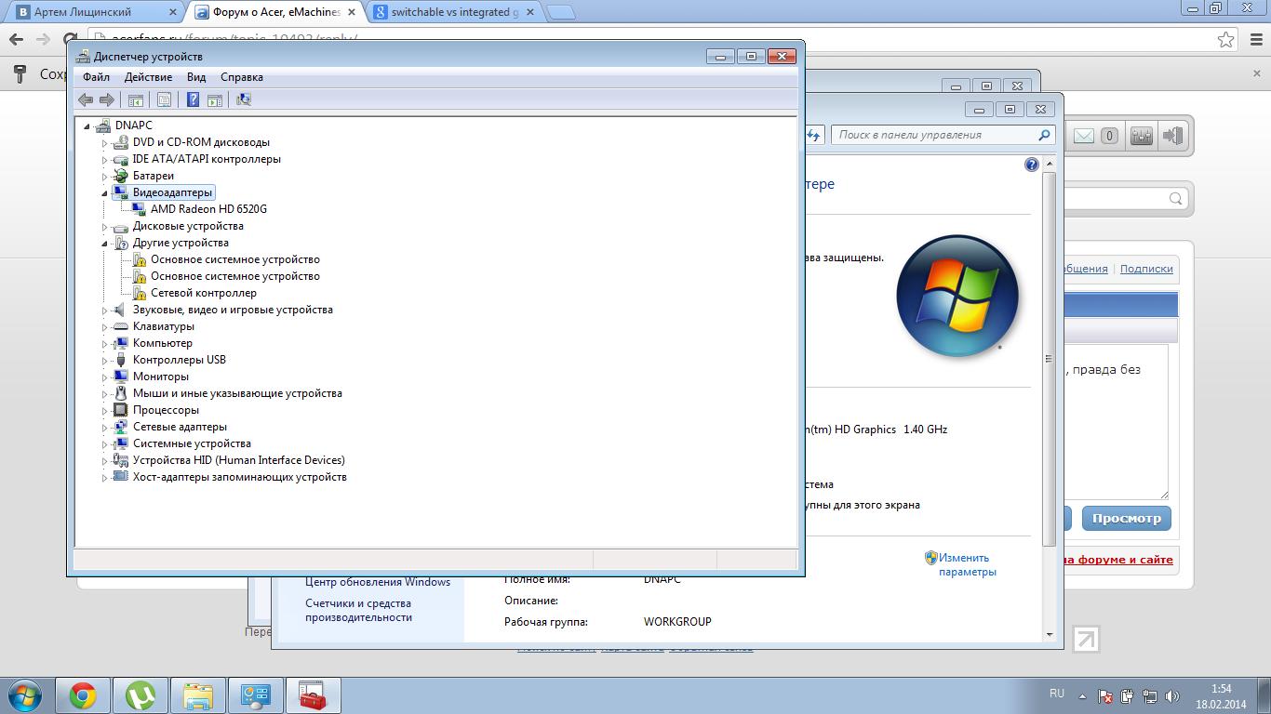The image size is (1271, 714).
Task: Open Properties via the Device Manager toolbar icon
Action: (164, 99)
